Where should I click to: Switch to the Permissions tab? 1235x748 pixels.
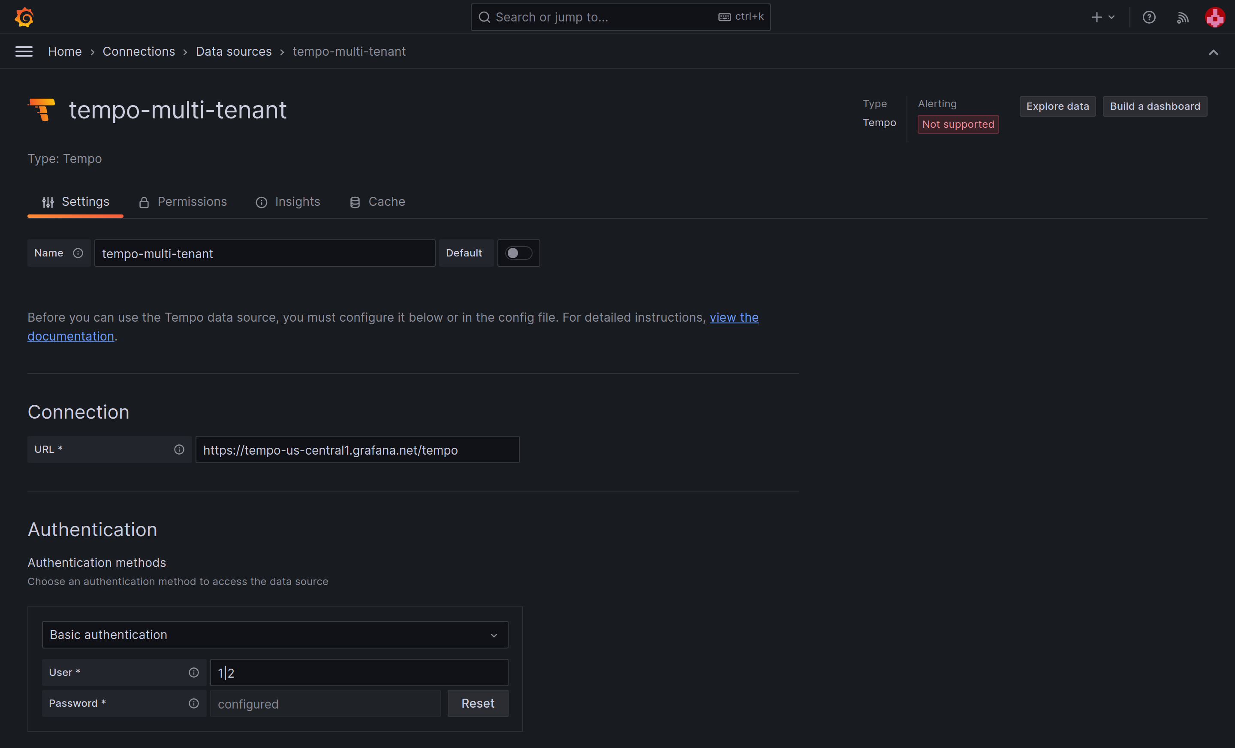(192, 202)
